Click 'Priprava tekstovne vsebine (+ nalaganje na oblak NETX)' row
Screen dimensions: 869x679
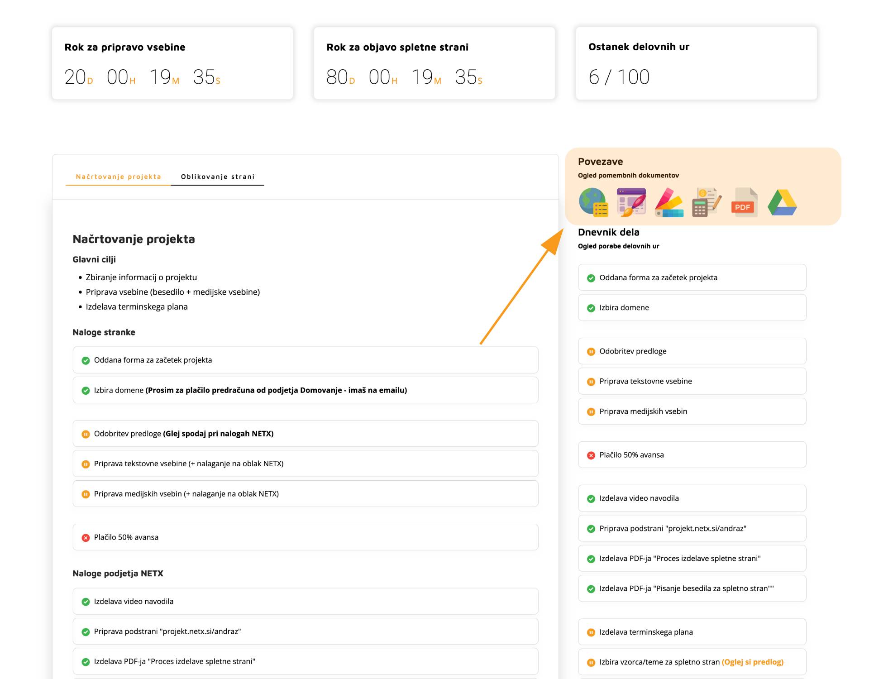189,464
